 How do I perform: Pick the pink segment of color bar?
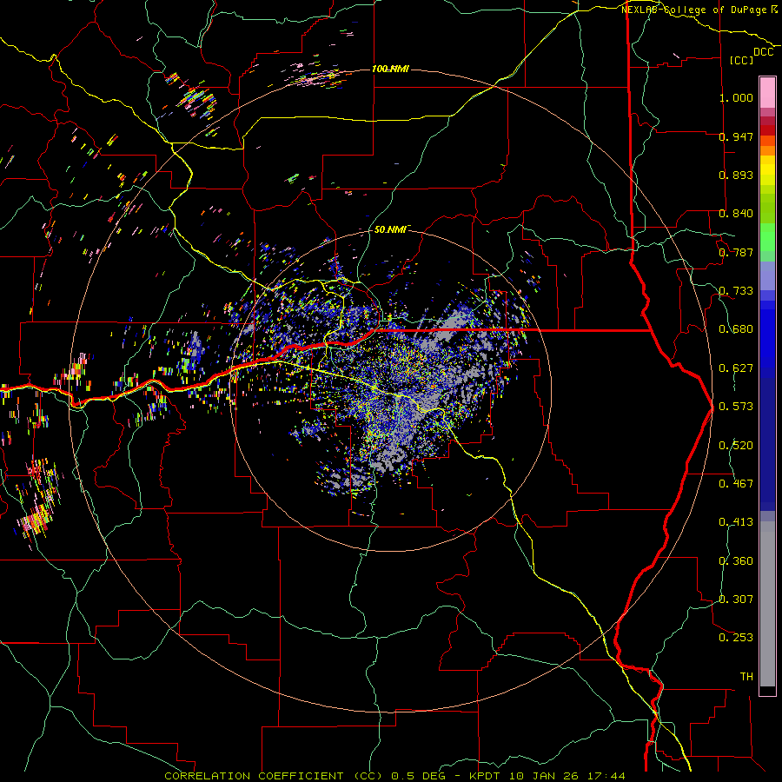tap(767, 93)
